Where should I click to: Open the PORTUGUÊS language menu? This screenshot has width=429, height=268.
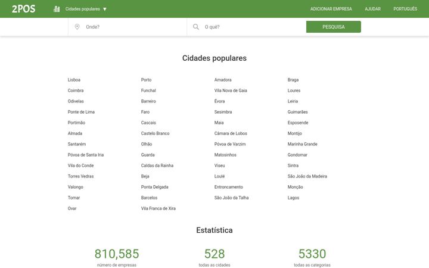point(405,9)
